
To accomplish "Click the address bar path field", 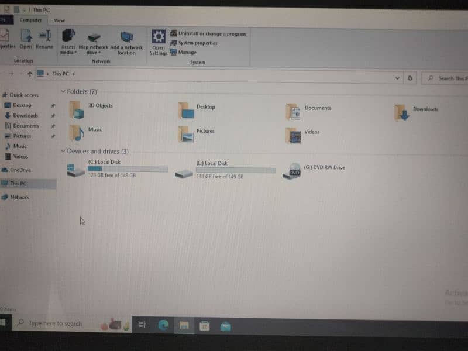I will point(219,76).
